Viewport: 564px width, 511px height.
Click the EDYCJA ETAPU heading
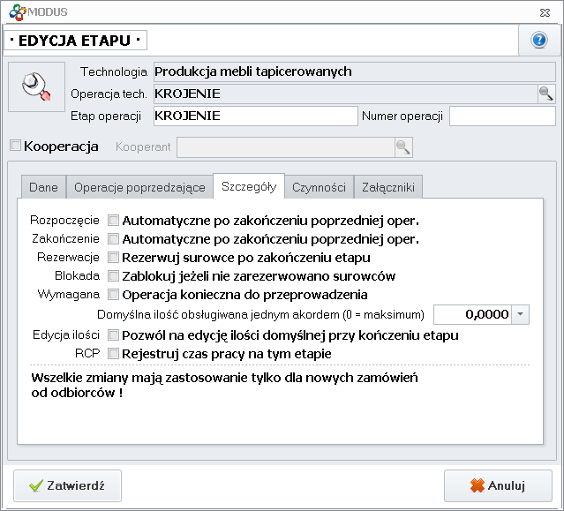pyautogui.click(x=75, y=41)
